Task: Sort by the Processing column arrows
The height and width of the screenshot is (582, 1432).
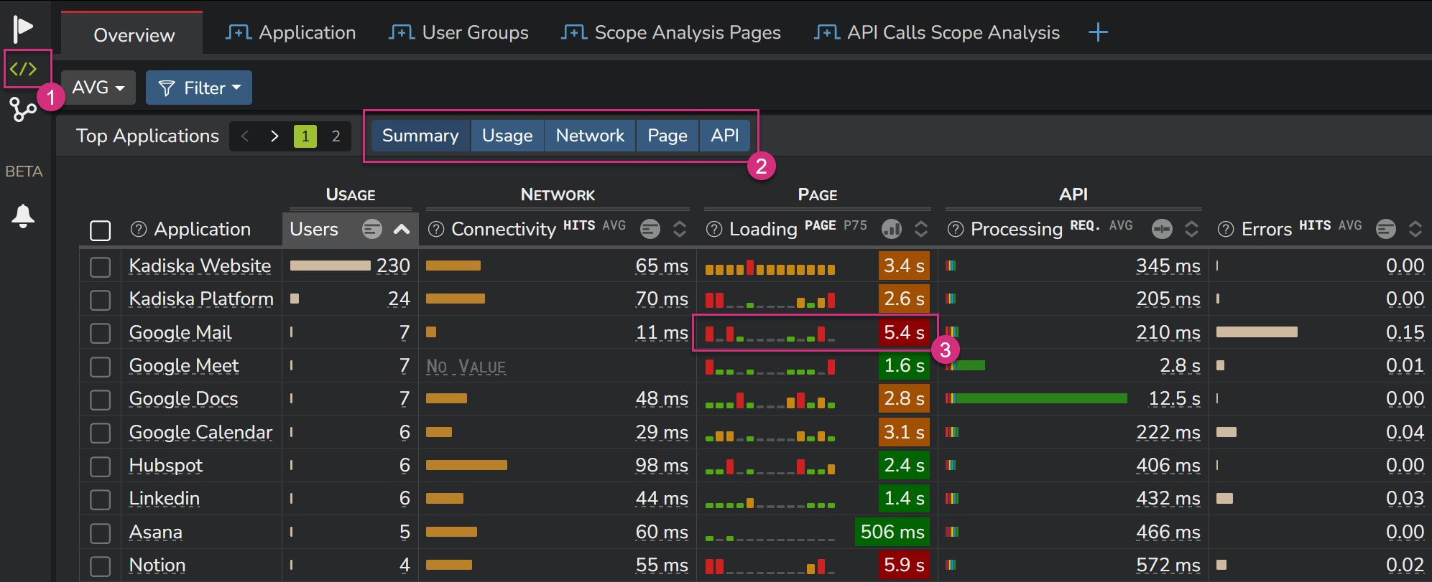Action: click(x=1191, y=229)
